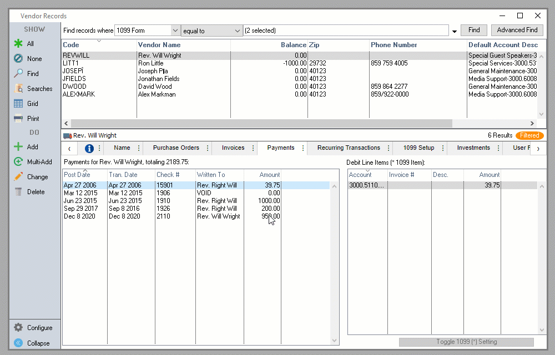This screenshot has width=555, height=355.
Task: Click the Multi-Add icon
Action: click(18, 162)
